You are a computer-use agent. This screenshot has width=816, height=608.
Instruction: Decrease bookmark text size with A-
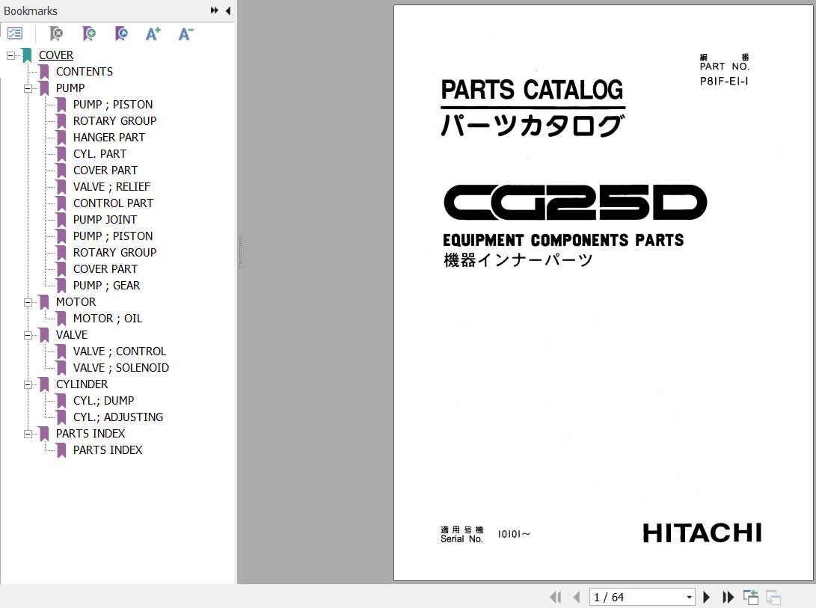pos(185,34)
